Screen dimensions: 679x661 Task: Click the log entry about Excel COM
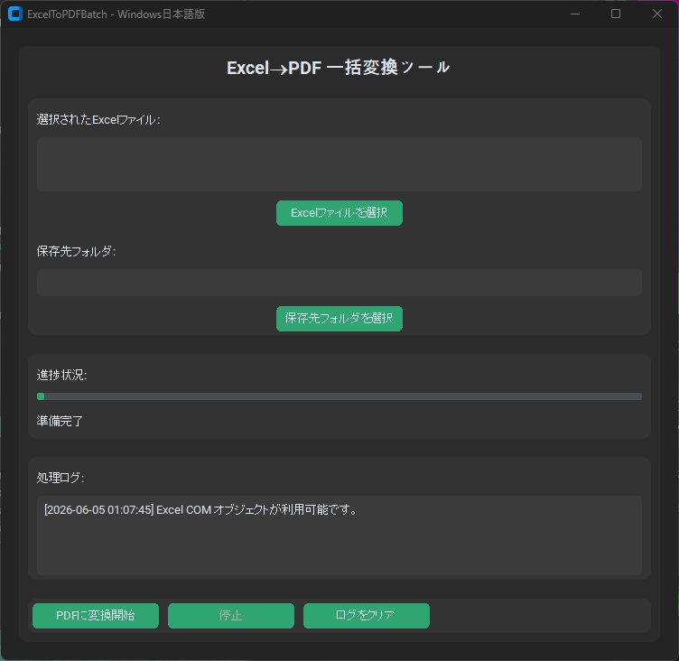(200, 510)
